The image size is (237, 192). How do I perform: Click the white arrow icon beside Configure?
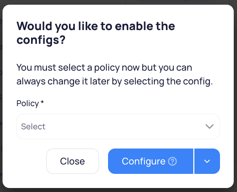207,161
